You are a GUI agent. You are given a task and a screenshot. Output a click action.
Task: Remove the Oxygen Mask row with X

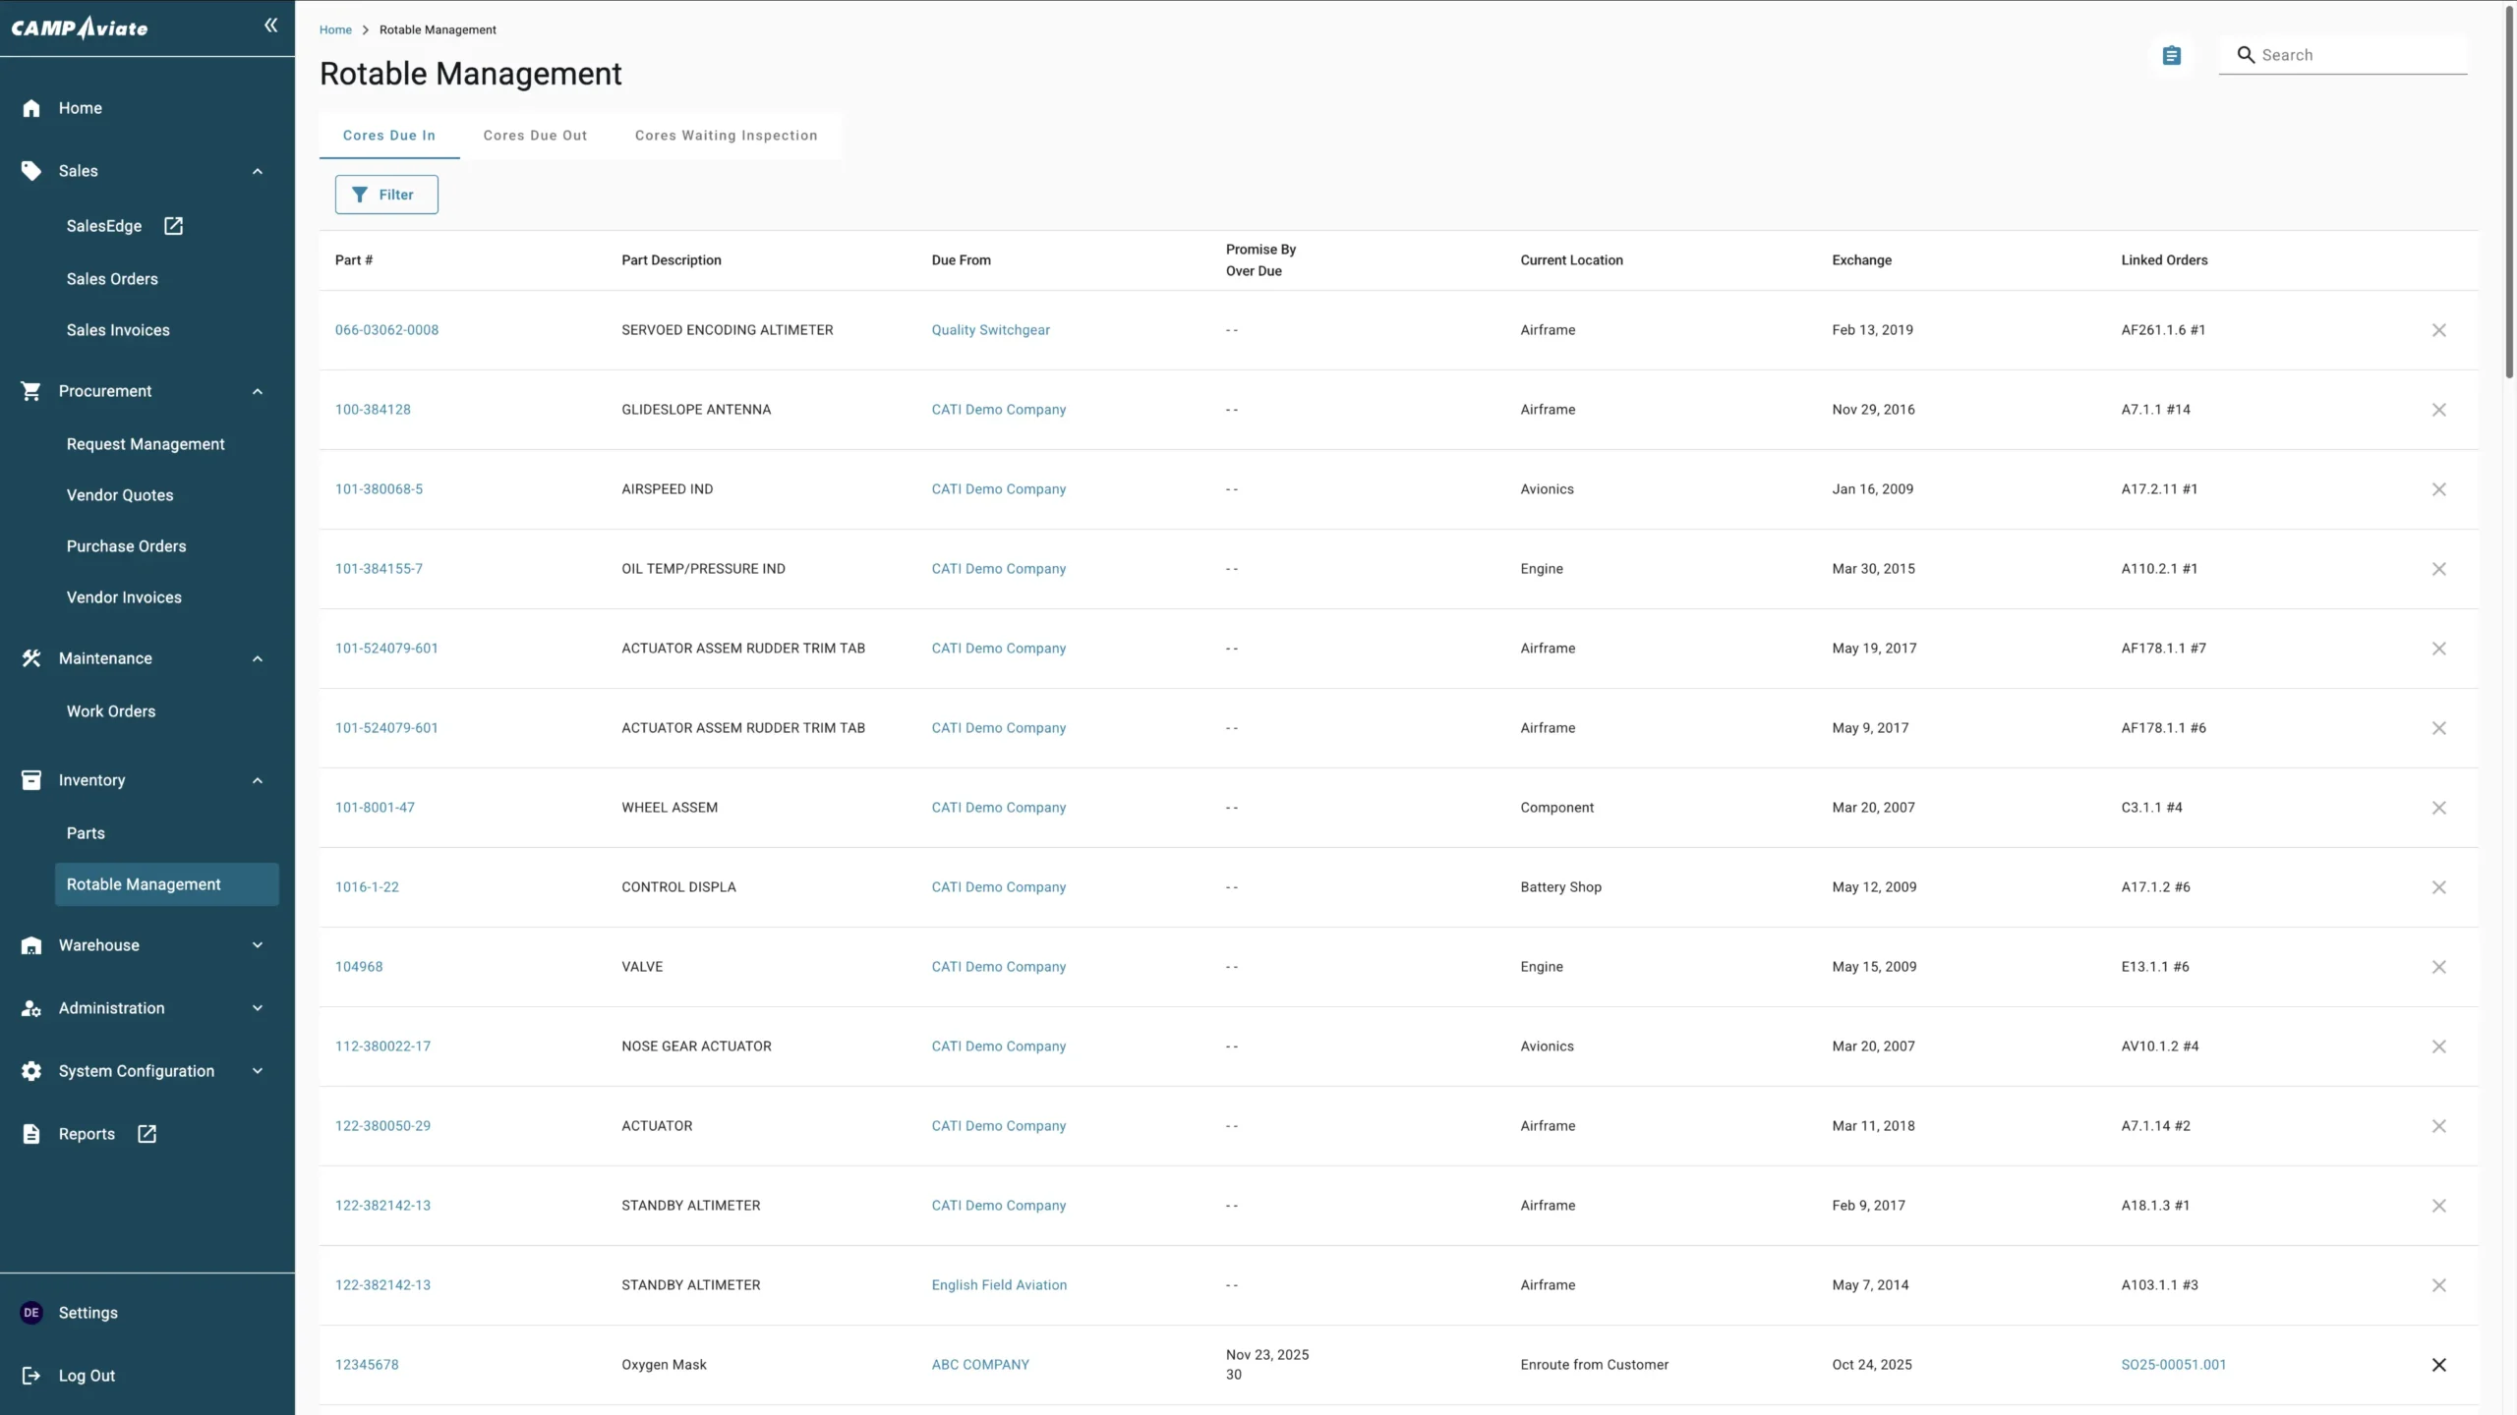(2439, 1365)
